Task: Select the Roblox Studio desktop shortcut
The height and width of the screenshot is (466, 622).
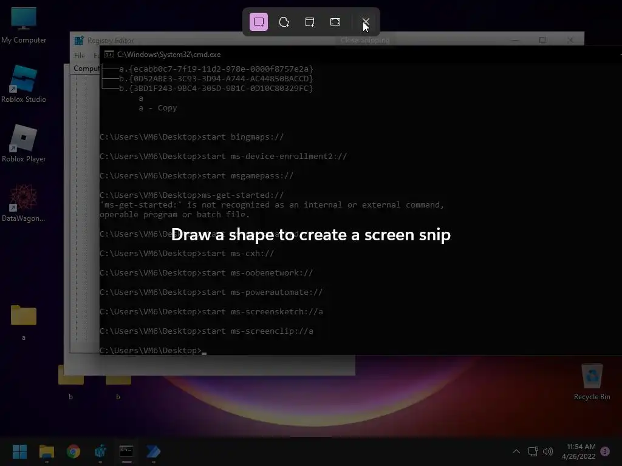Action: click(24, 84)
